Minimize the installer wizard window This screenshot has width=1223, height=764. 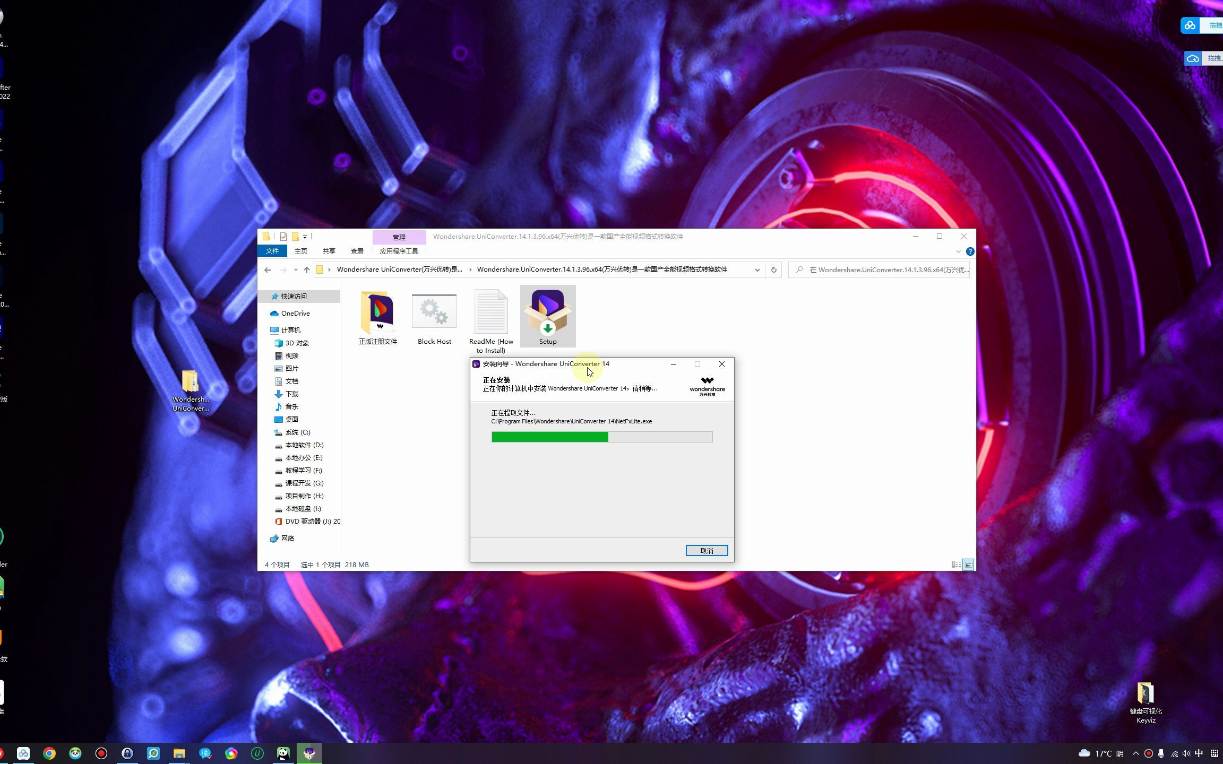point(674,364)
